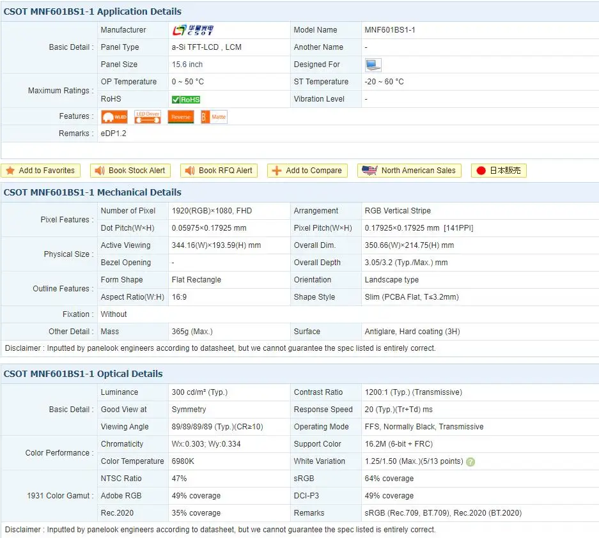
Task: Click the Adobe RGB label
Action: [x=121, y=496]
